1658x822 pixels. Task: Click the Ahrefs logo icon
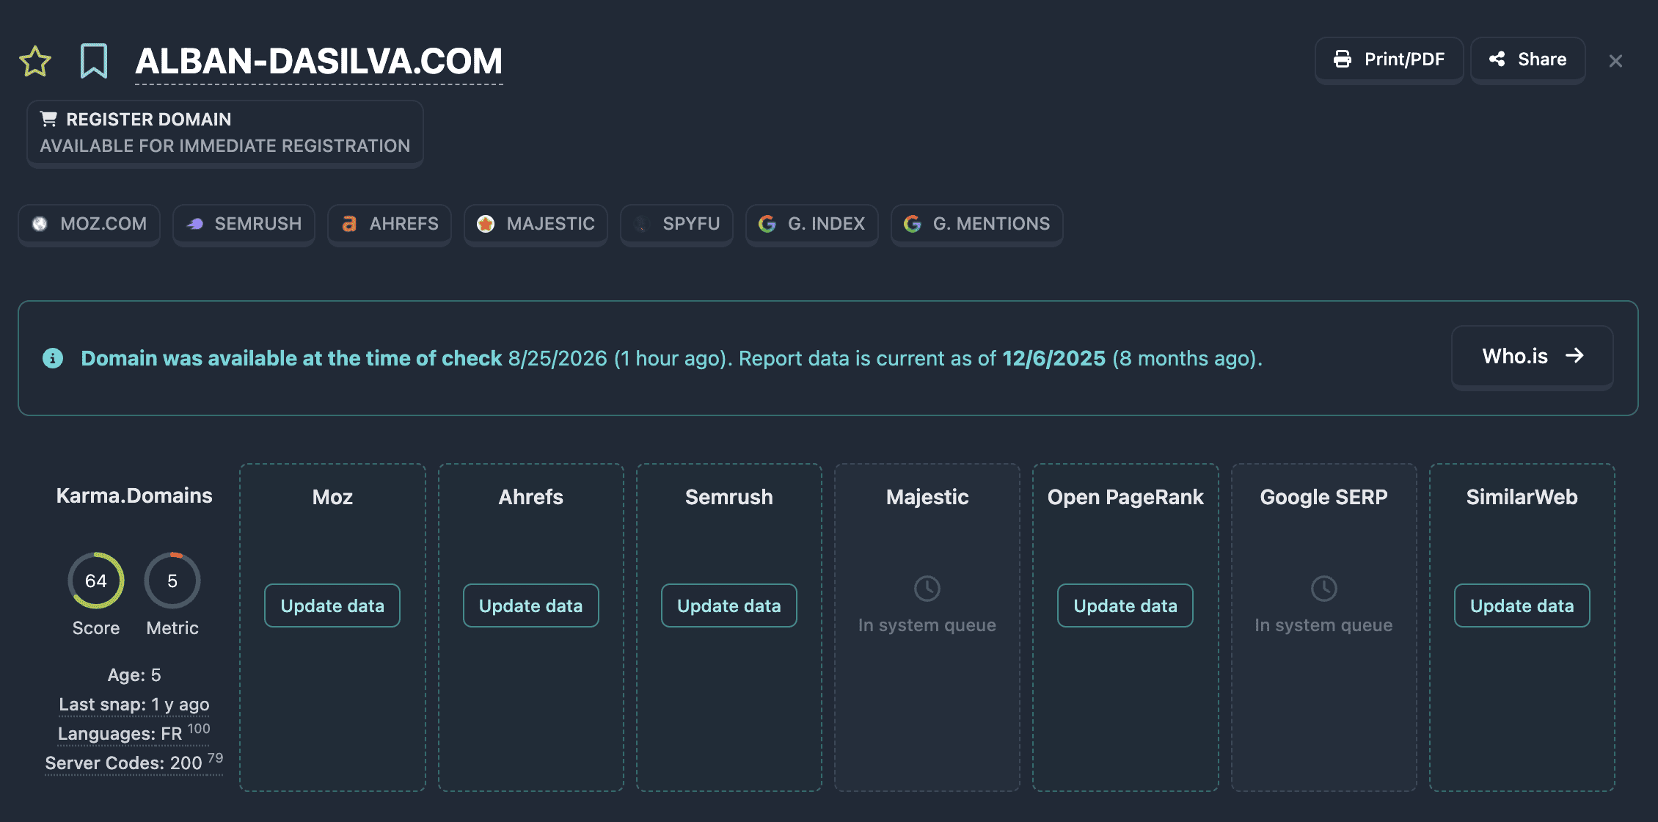(x=349, y=224)
